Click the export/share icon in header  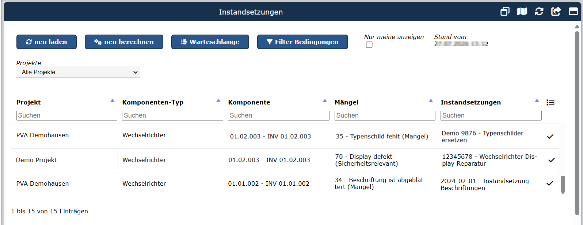point(556,12)
